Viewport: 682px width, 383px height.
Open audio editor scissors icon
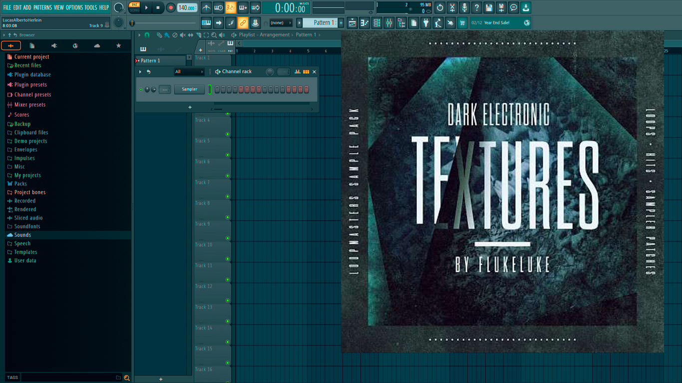(x=452, y=7)
